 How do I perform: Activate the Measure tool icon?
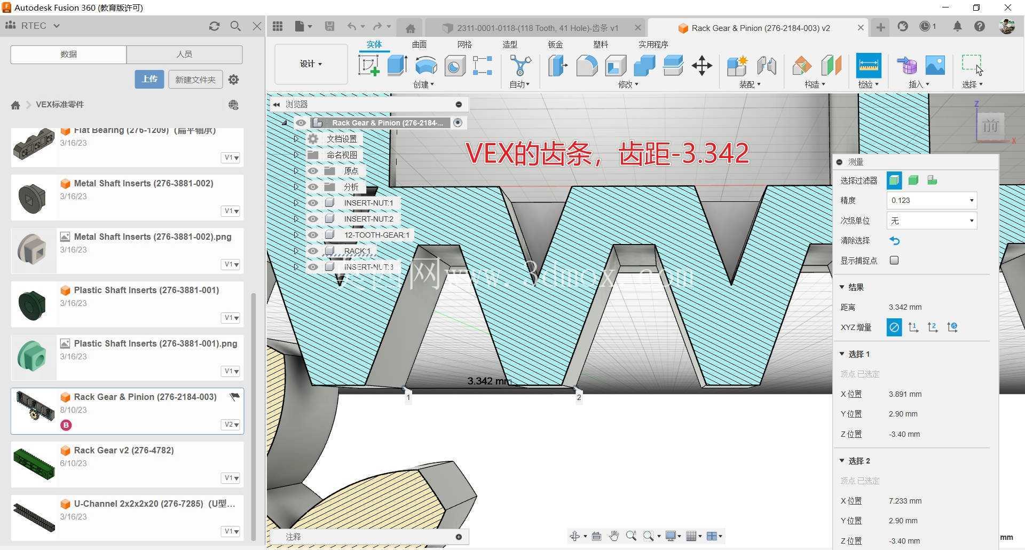(x=869, y=66)
